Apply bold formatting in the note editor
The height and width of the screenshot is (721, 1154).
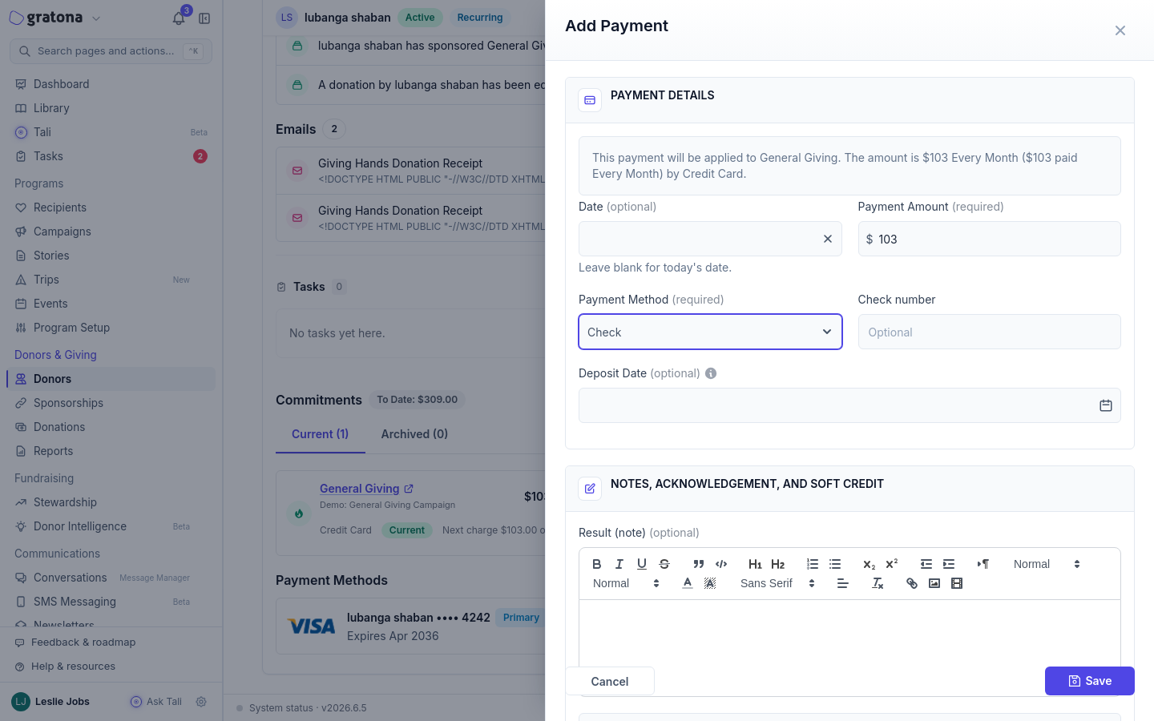click(596, 564)
